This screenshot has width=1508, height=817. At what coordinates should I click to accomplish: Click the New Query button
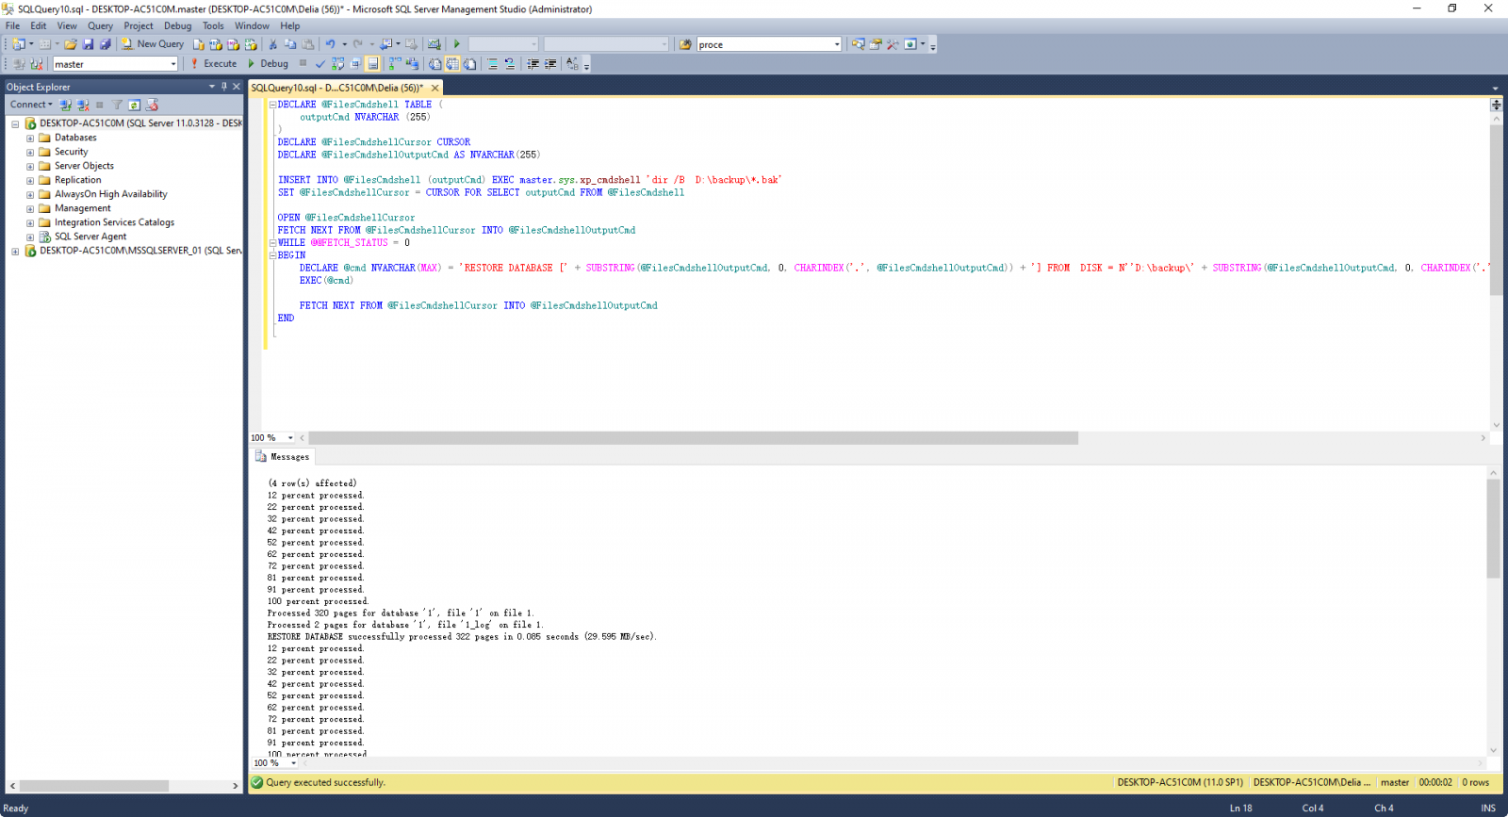pyautogui.click(x=153, y=44)
